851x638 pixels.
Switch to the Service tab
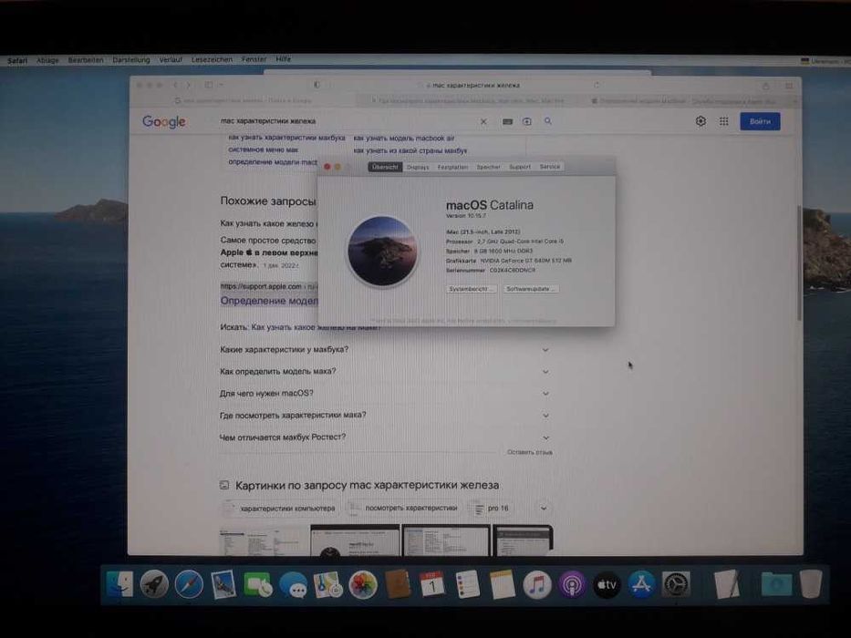click(550, 167)
